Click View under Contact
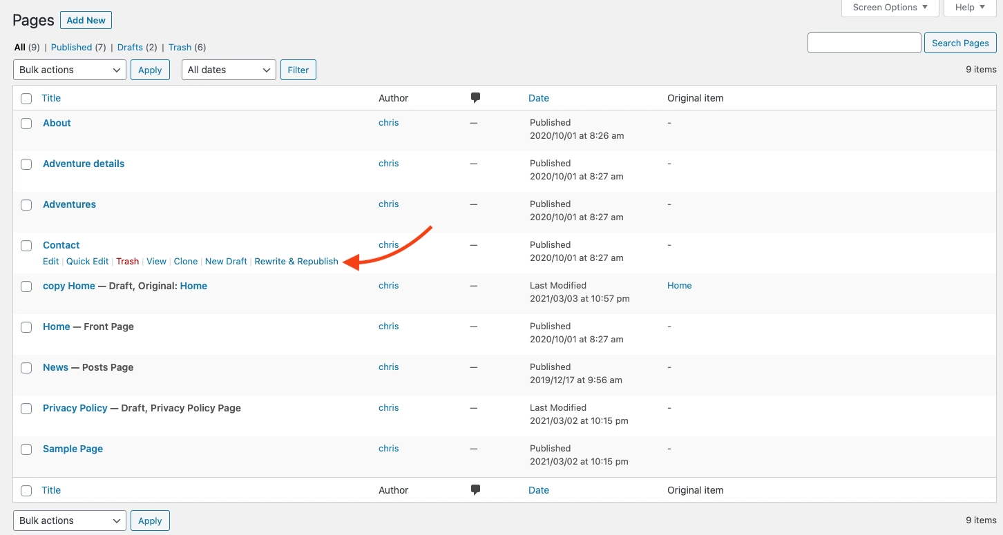The height and width of the screenshot is (535, 1003). [156, 261]
